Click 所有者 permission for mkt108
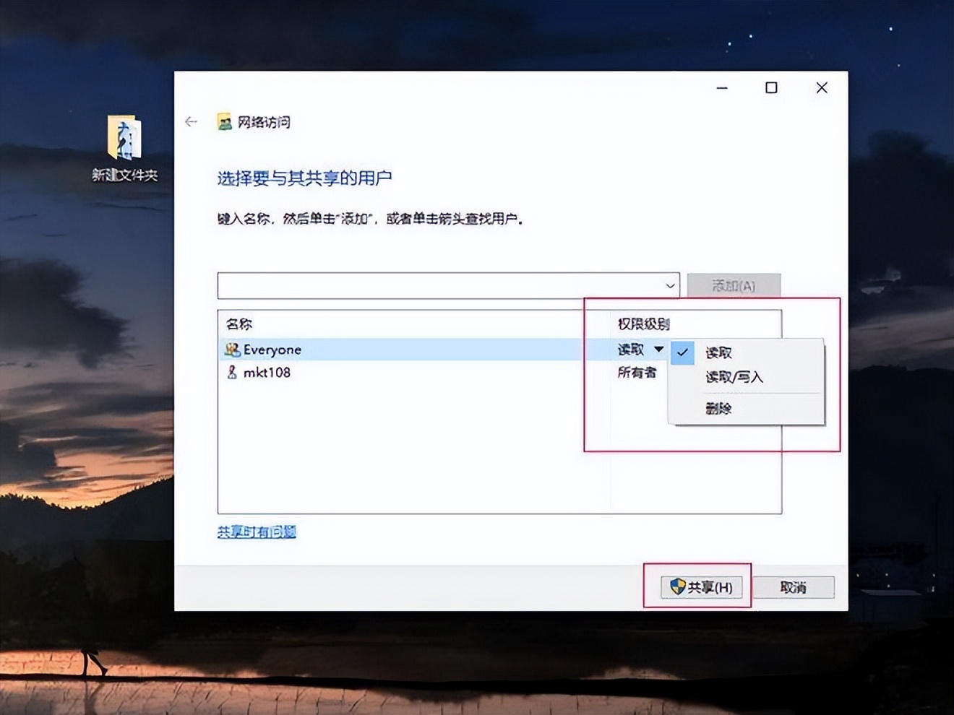 (637, 372)
